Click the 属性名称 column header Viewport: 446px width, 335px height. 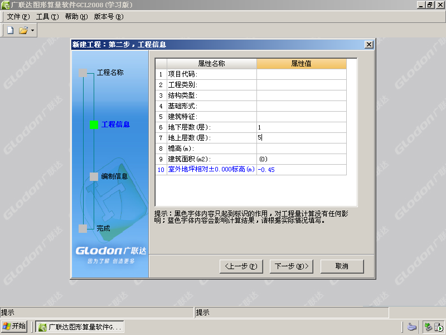click(212, 64)
